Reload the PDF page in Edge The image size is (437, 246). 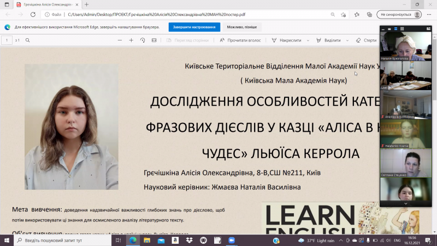33,15
